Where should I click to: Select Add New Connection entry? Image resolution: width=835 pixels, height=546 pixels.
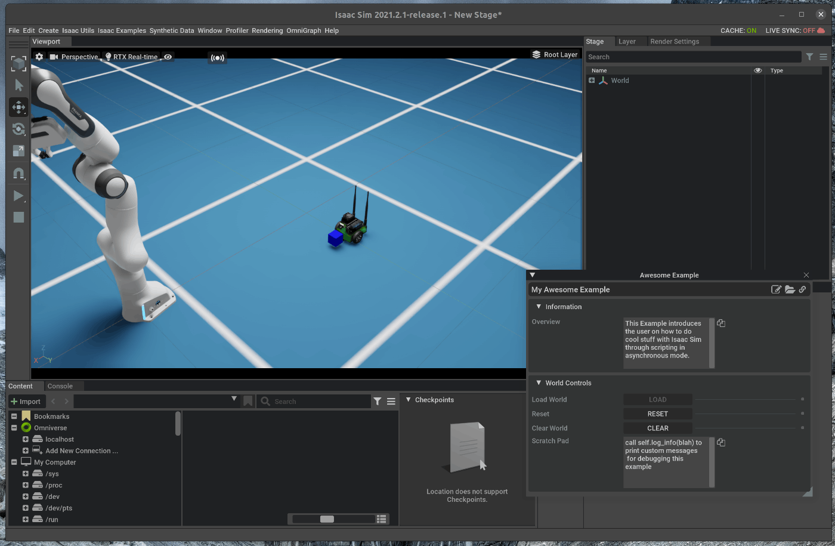[82, 451]
